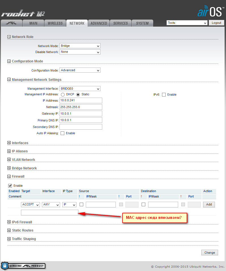
Task: Select the DHCP radio button
Action: tap(63, 94)
